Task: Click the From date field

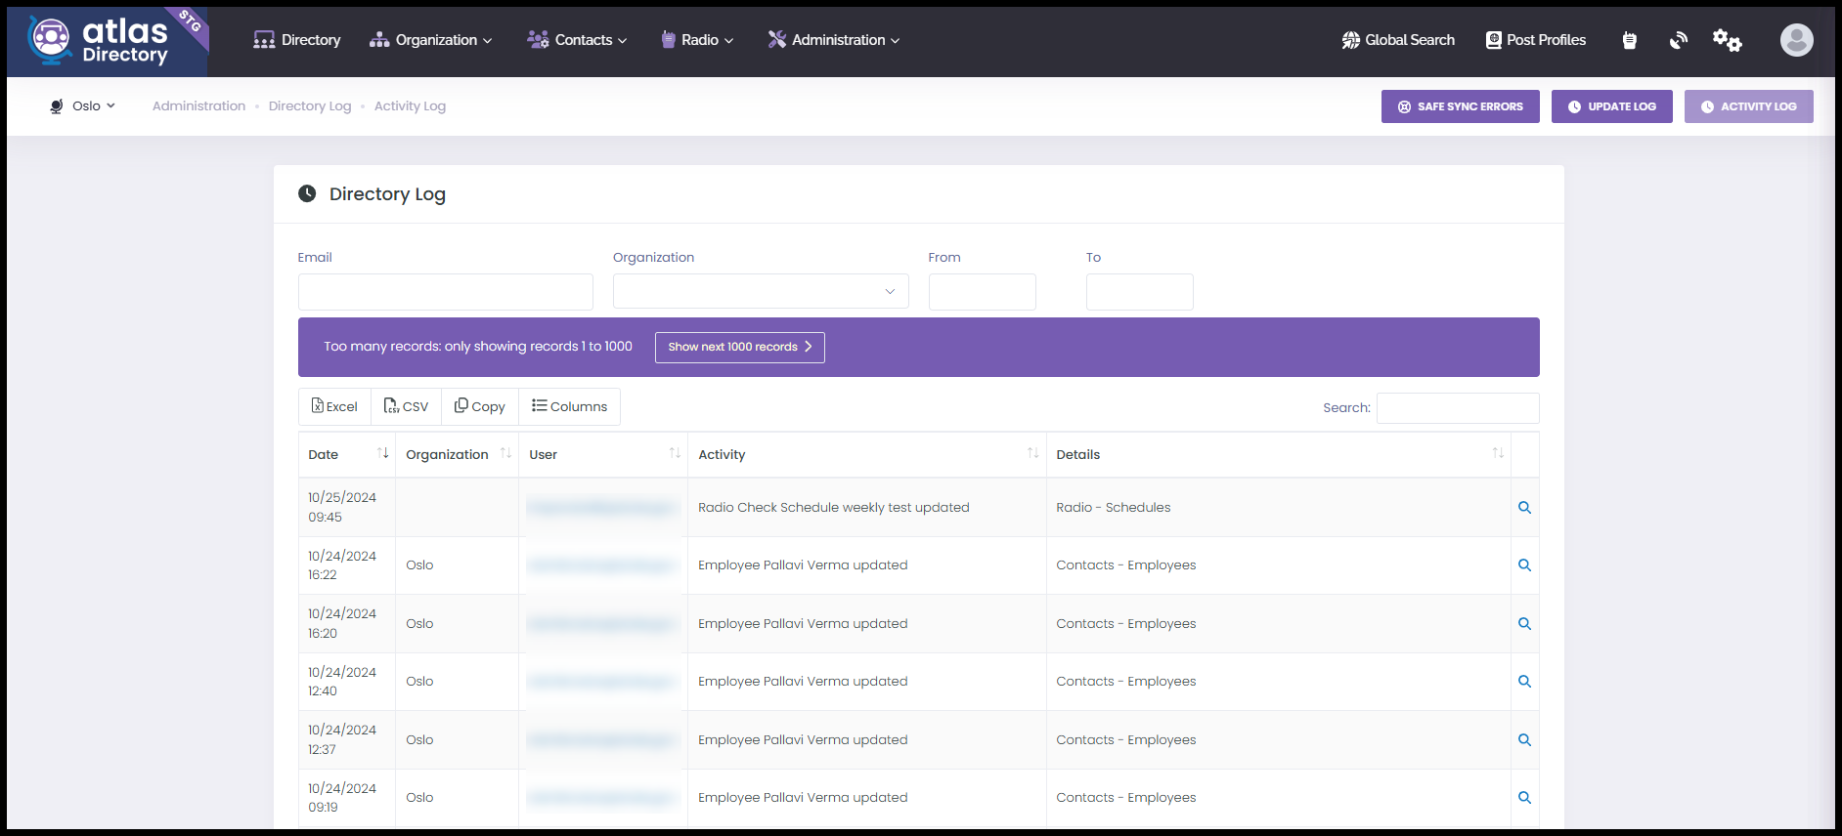Action: 982,292
